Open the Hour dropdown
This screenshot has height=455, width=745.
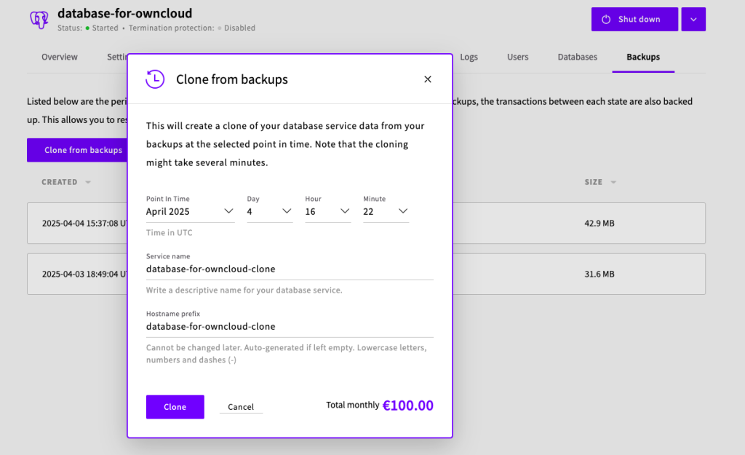pos(327,212)
